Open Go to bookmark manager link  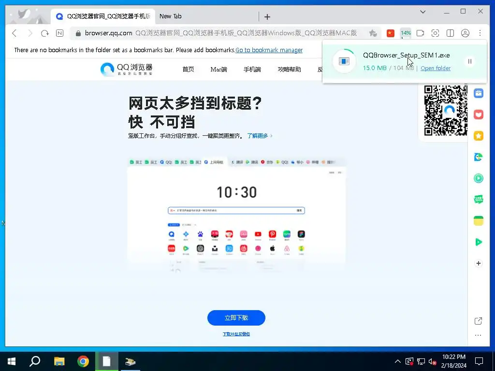(x=269, y=50)
